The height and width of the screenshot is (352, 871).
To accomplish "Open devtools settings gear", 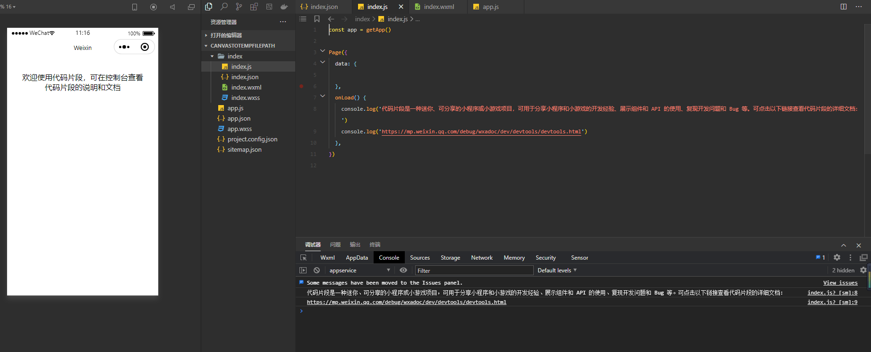I will tap(837, 257).
